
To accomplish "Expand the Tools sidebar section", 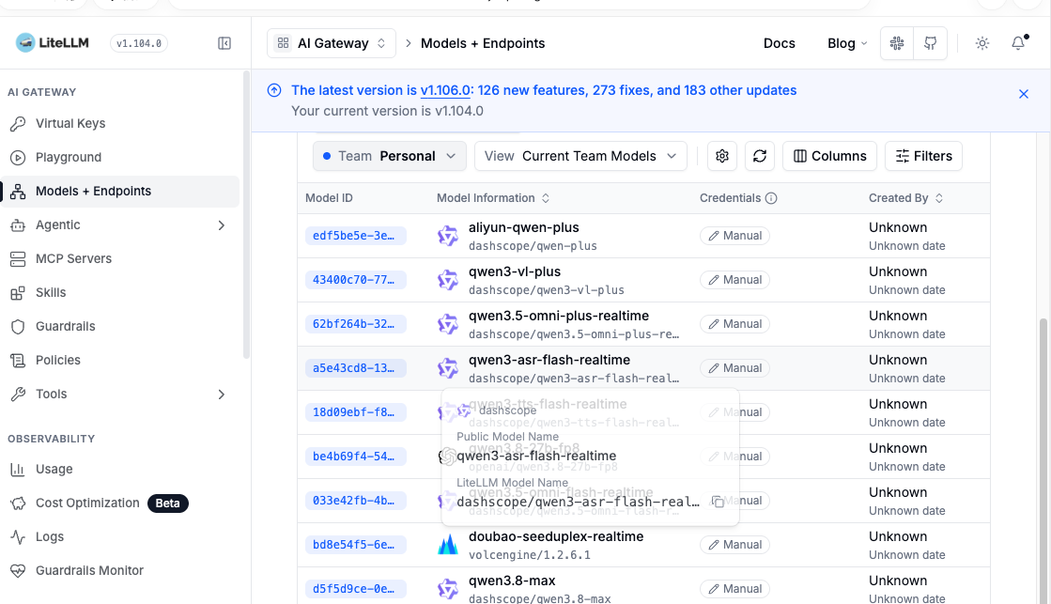I will tap(119, 395).
